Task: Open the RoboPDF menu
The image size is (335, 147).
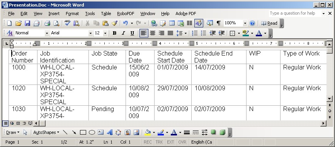Action: tap(126, 14)
